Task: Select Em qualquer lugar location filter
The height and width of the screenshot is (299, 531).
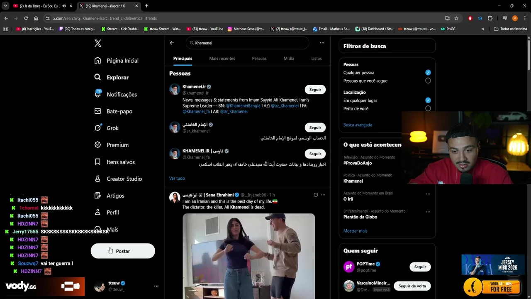Action: 428,100
